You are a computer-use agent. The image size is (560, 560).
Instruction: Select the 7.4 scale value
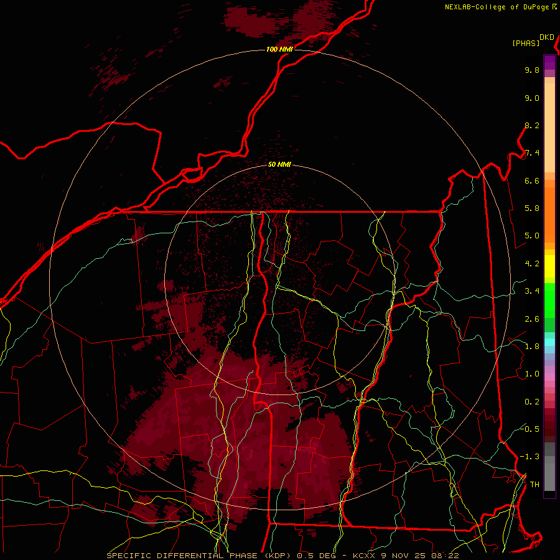click(x=532, y=153)
